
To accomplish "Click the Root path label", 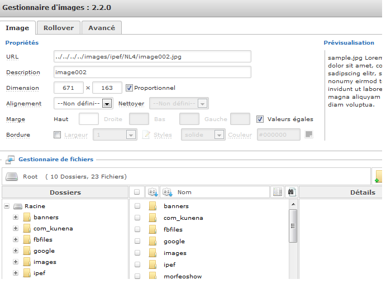I will (30, 177).
